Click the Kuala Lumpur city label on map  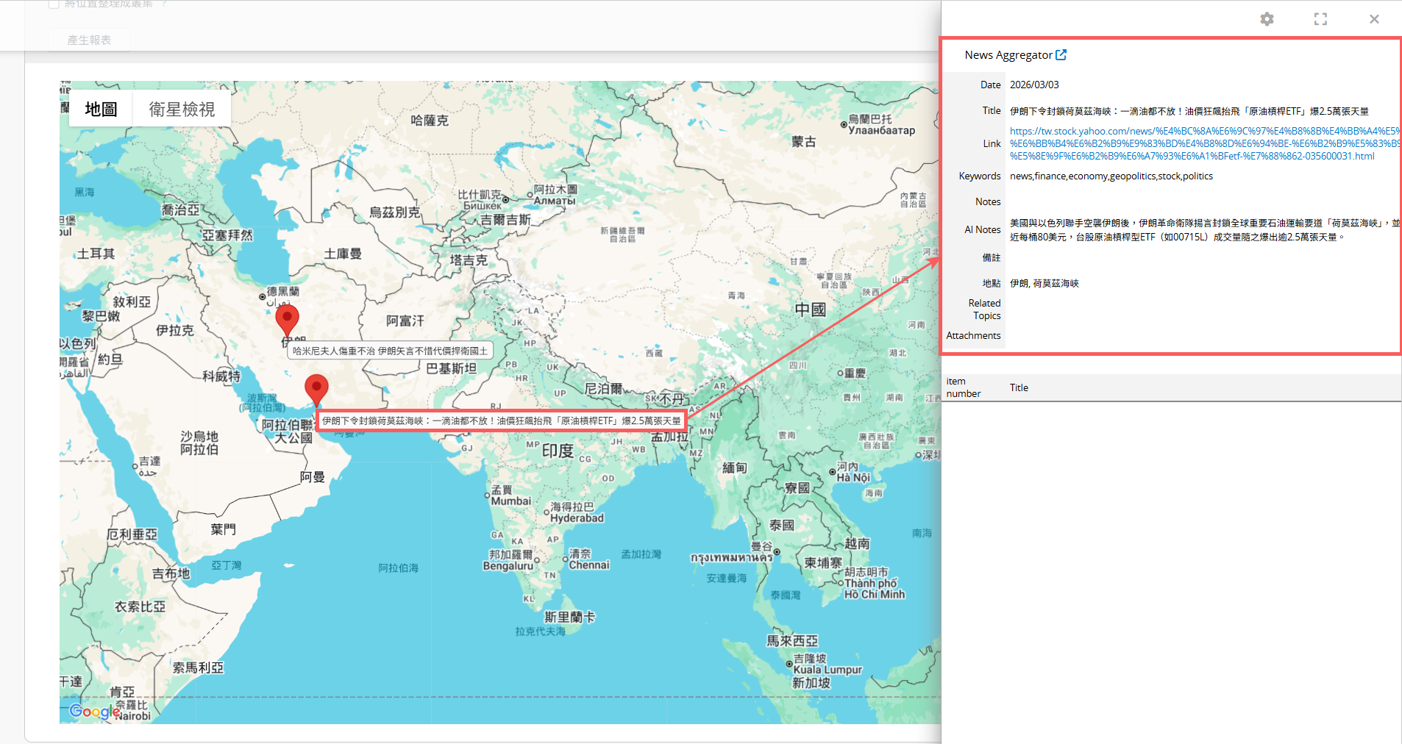click(x=827, y=670)
